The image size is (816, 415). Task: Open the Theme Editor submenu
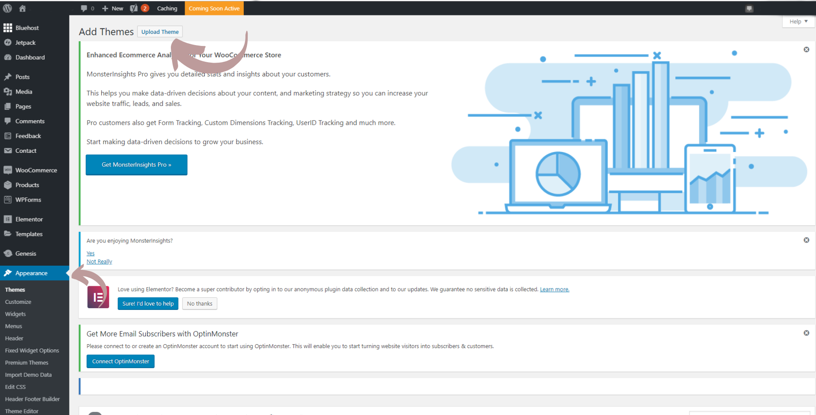[x=22, y=411]
